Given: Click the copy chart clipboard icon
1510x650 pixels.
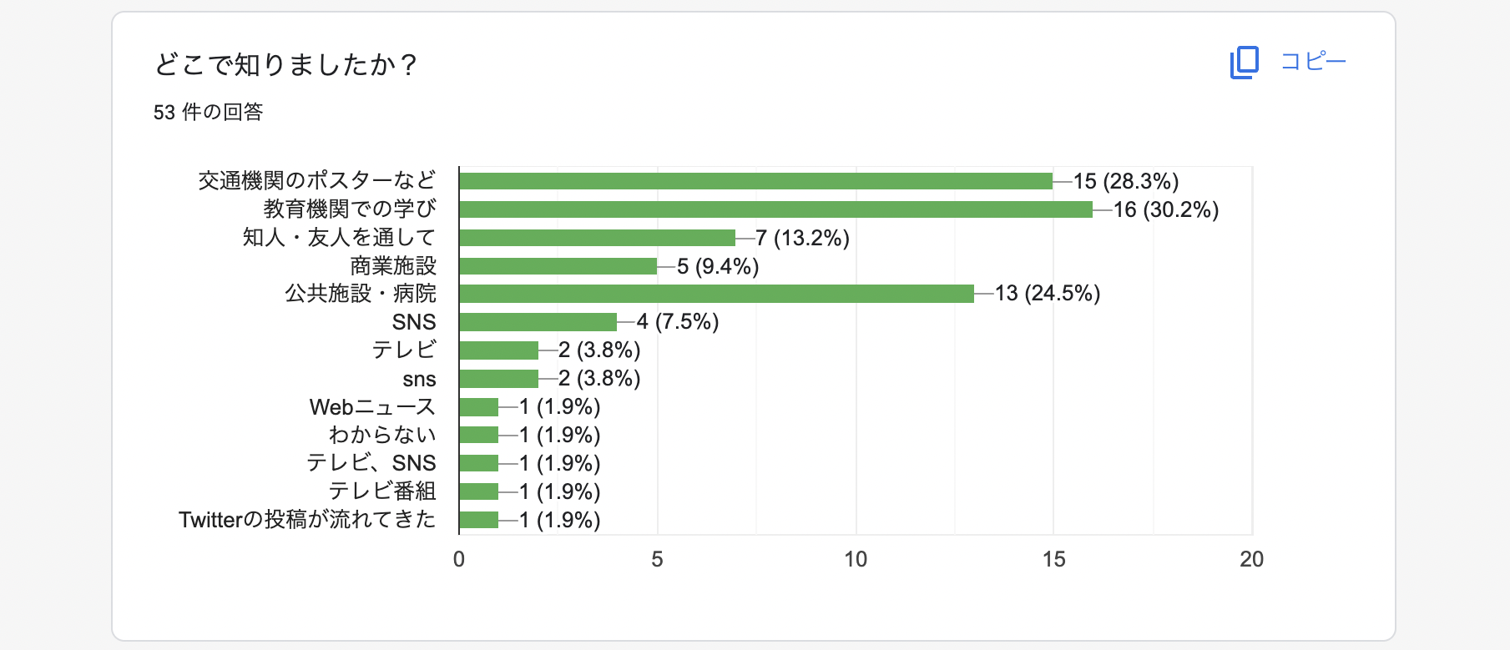Looking at the screenshot, I should point(1244,63).
